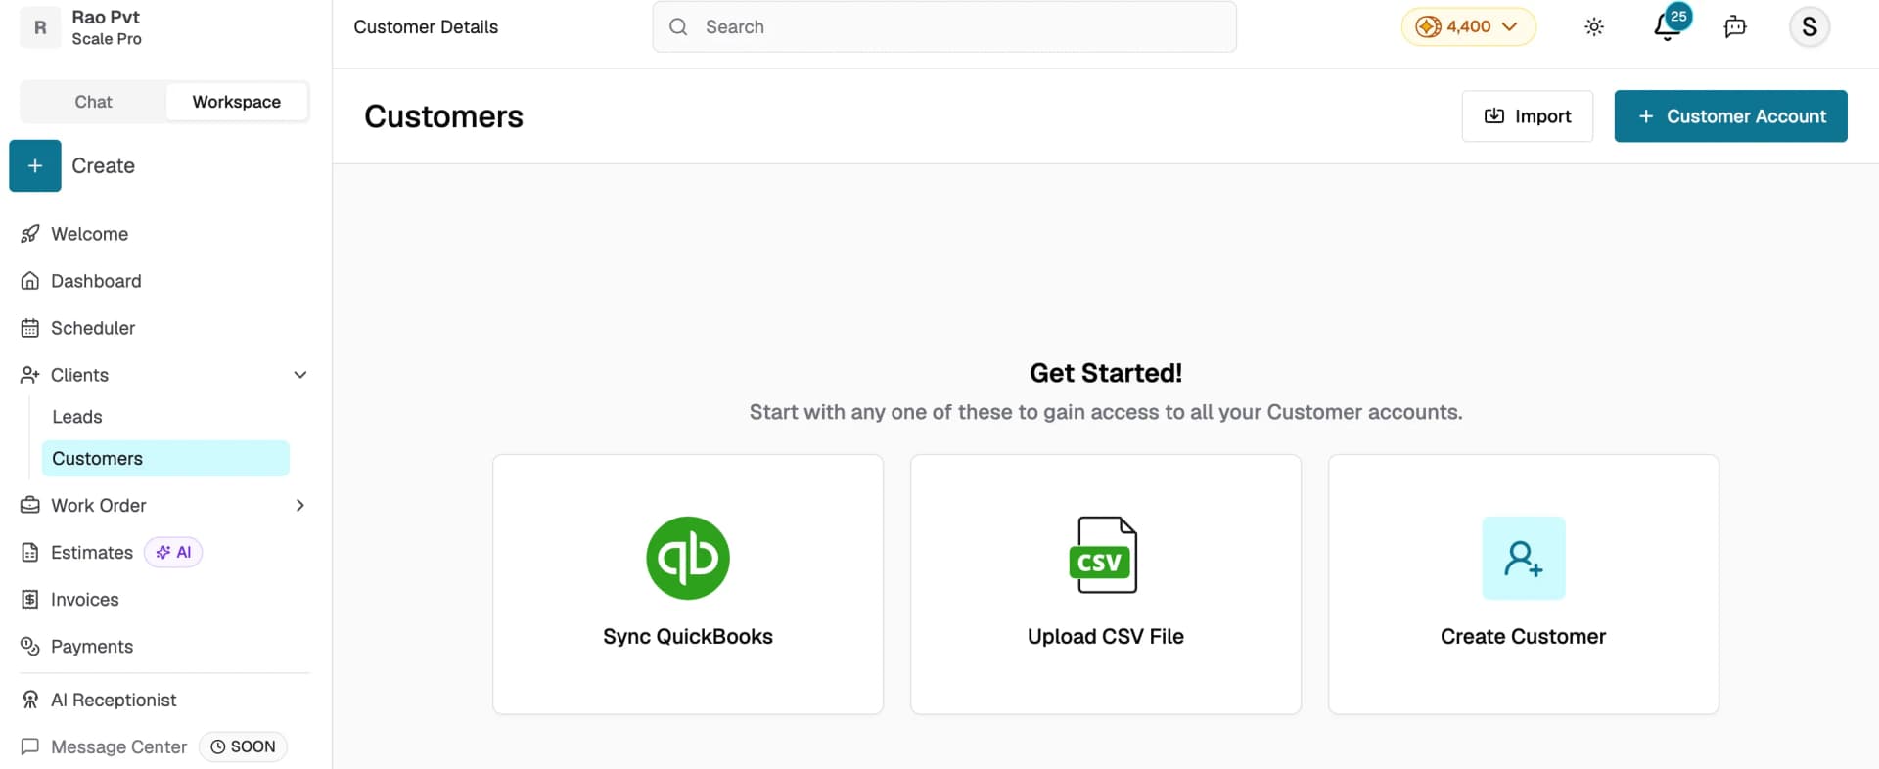Click the Rao Pvt workspace name
The image size is (1879, 769).
click(x=106, y=17)
